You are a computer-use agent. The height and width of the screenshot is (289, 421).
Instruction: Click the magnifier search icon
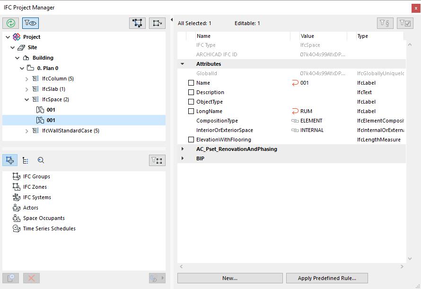(41, 160)
